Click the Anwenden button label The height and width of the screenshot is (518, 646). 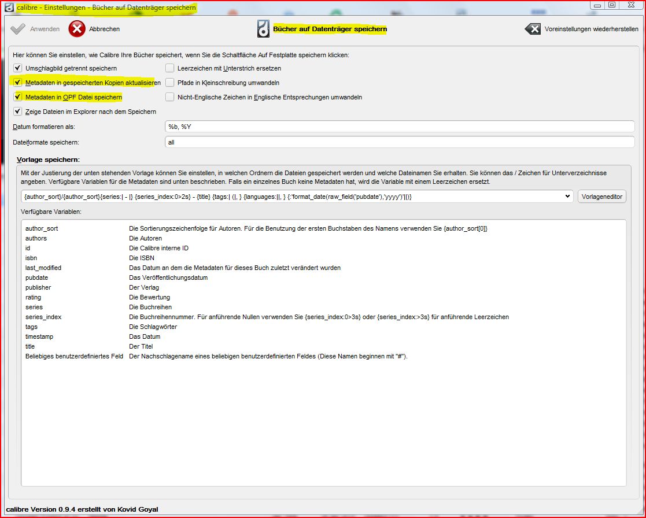tap(45, 29)
